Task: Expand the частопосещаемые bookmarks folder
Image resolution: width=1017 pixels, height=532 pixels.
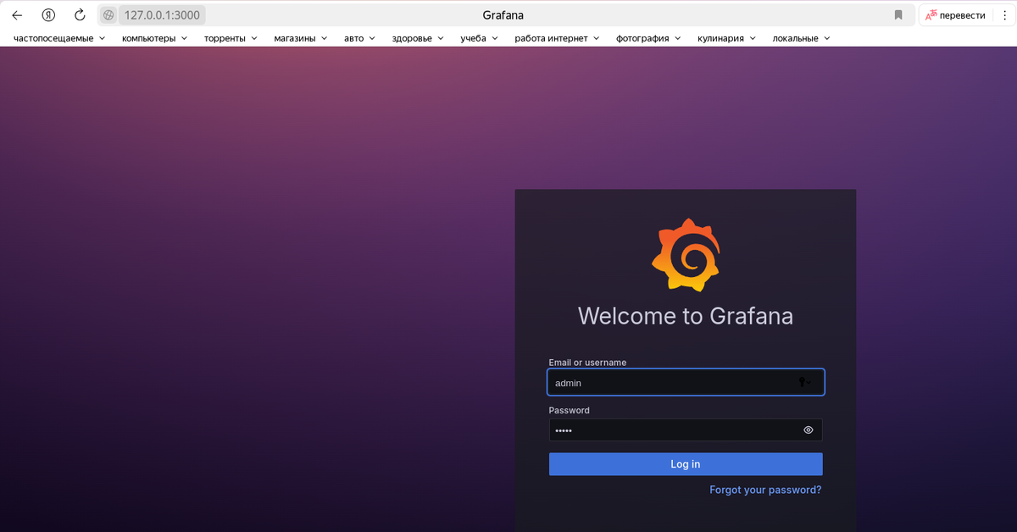Action: 59,38
